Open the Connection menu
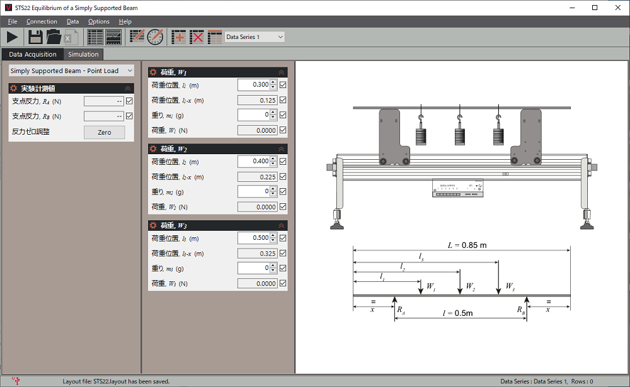The width and height of the screenshot is (630, 387). (42, 21)
